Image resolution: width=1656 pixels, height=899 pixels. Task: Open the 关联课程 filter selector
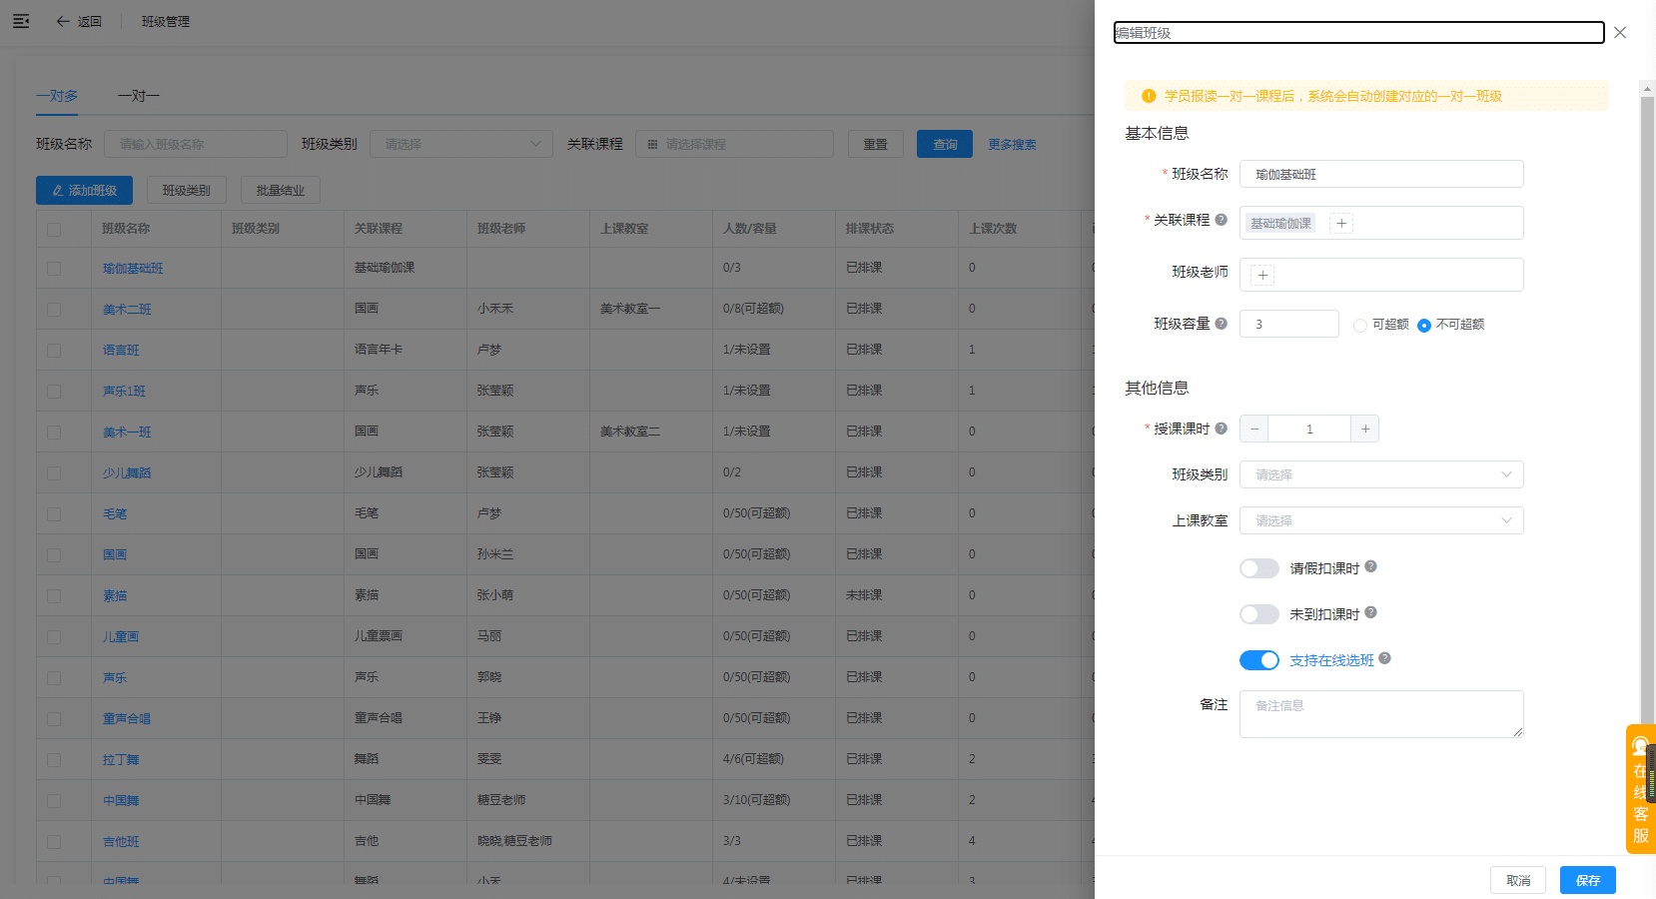(734, 144)
